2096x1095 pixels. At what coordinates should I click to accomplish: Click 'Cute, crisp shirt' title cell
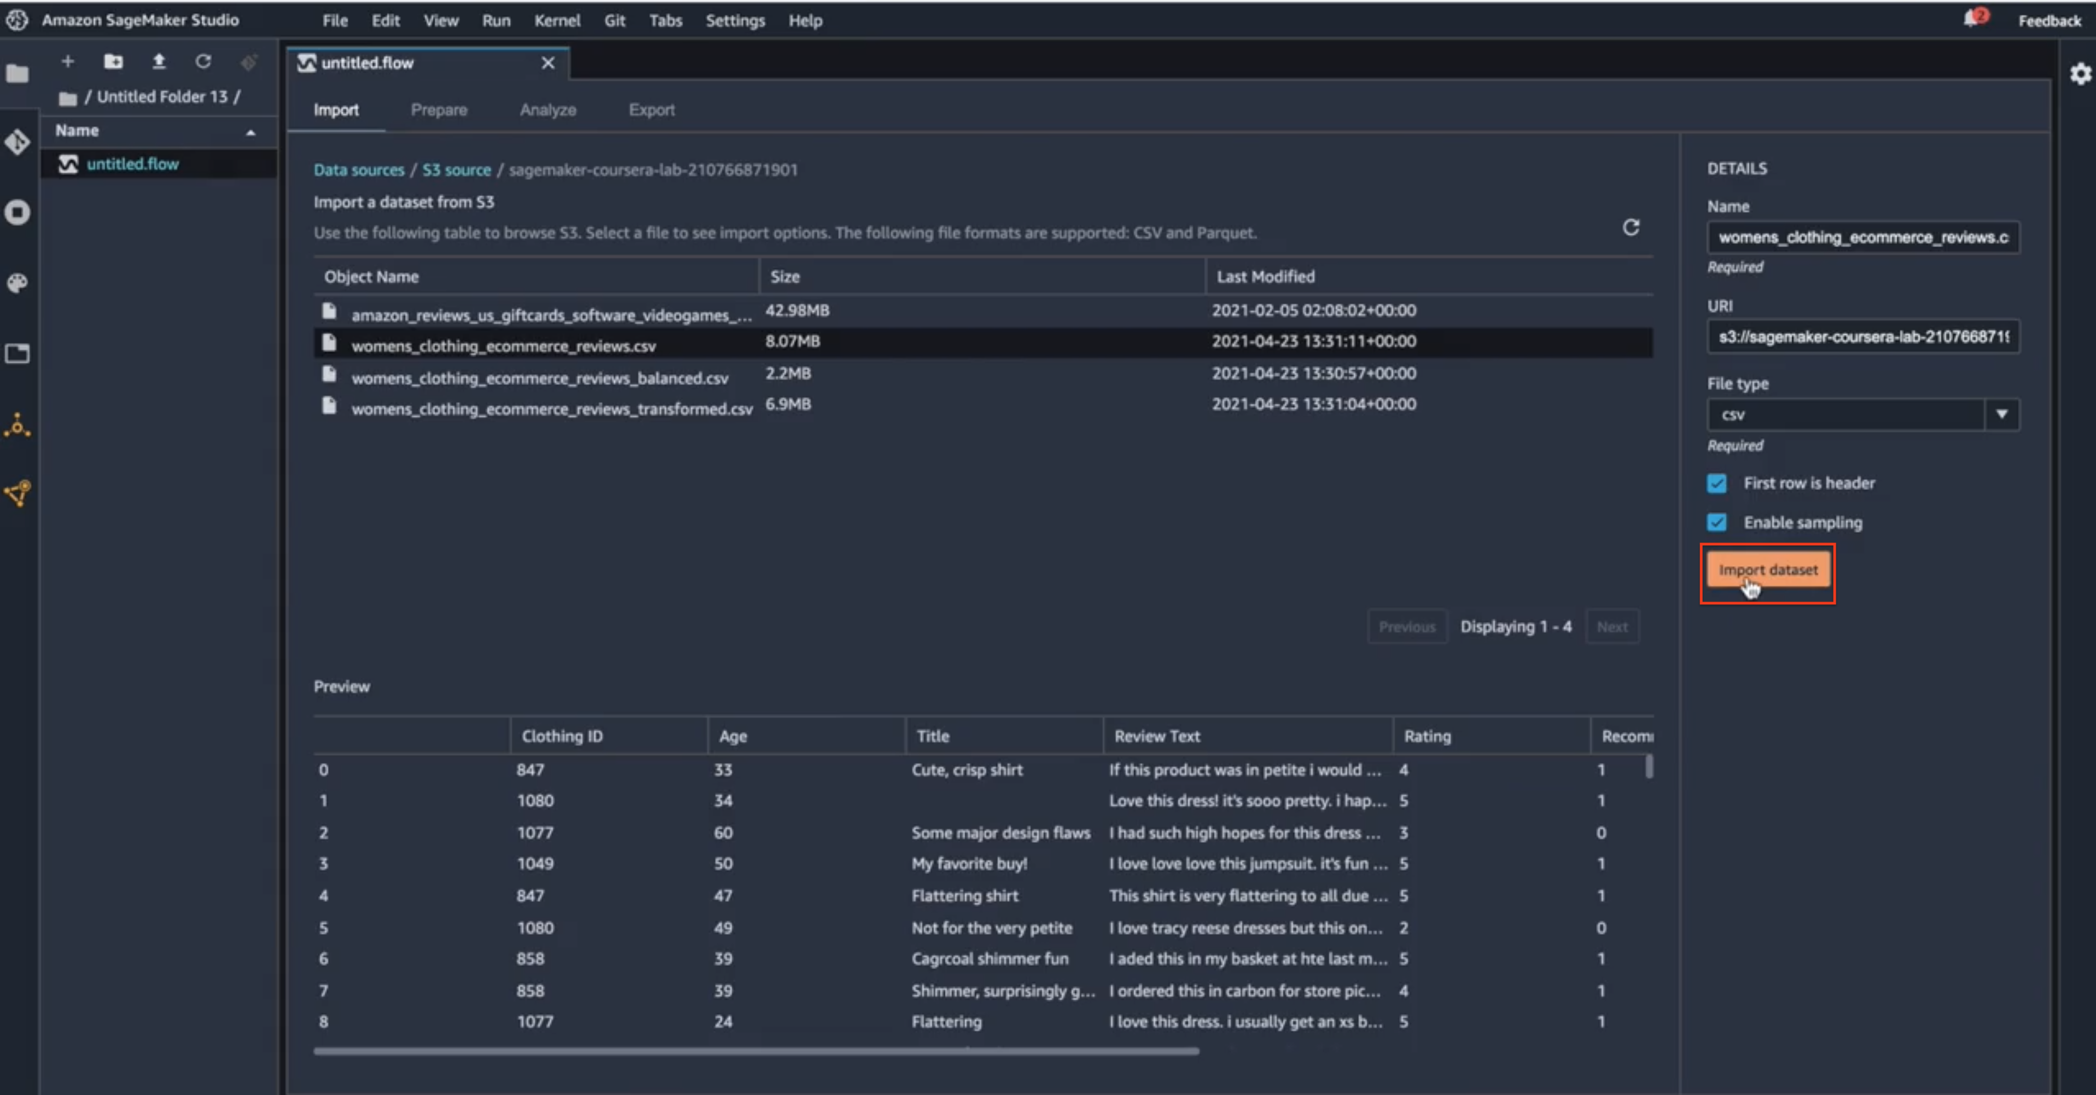pyautogui.click(x=967, y=770)
